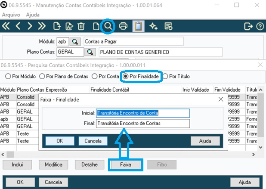
Task: Click the include new record icon
Action: pos(57,26)
